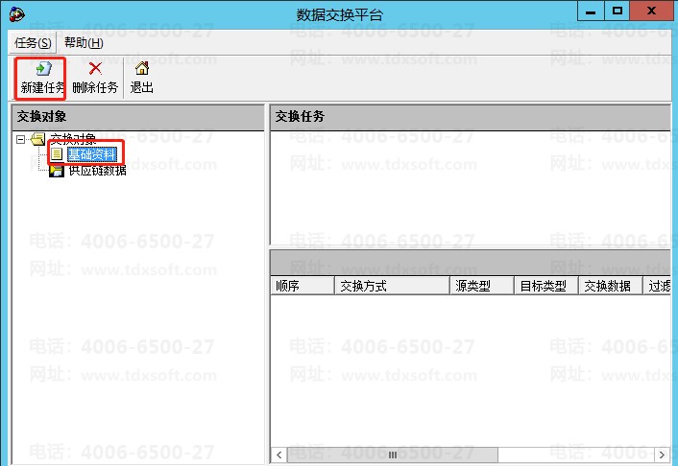Click the 过滤 column header
The image size is (678, 466).
tap(657, 286)
